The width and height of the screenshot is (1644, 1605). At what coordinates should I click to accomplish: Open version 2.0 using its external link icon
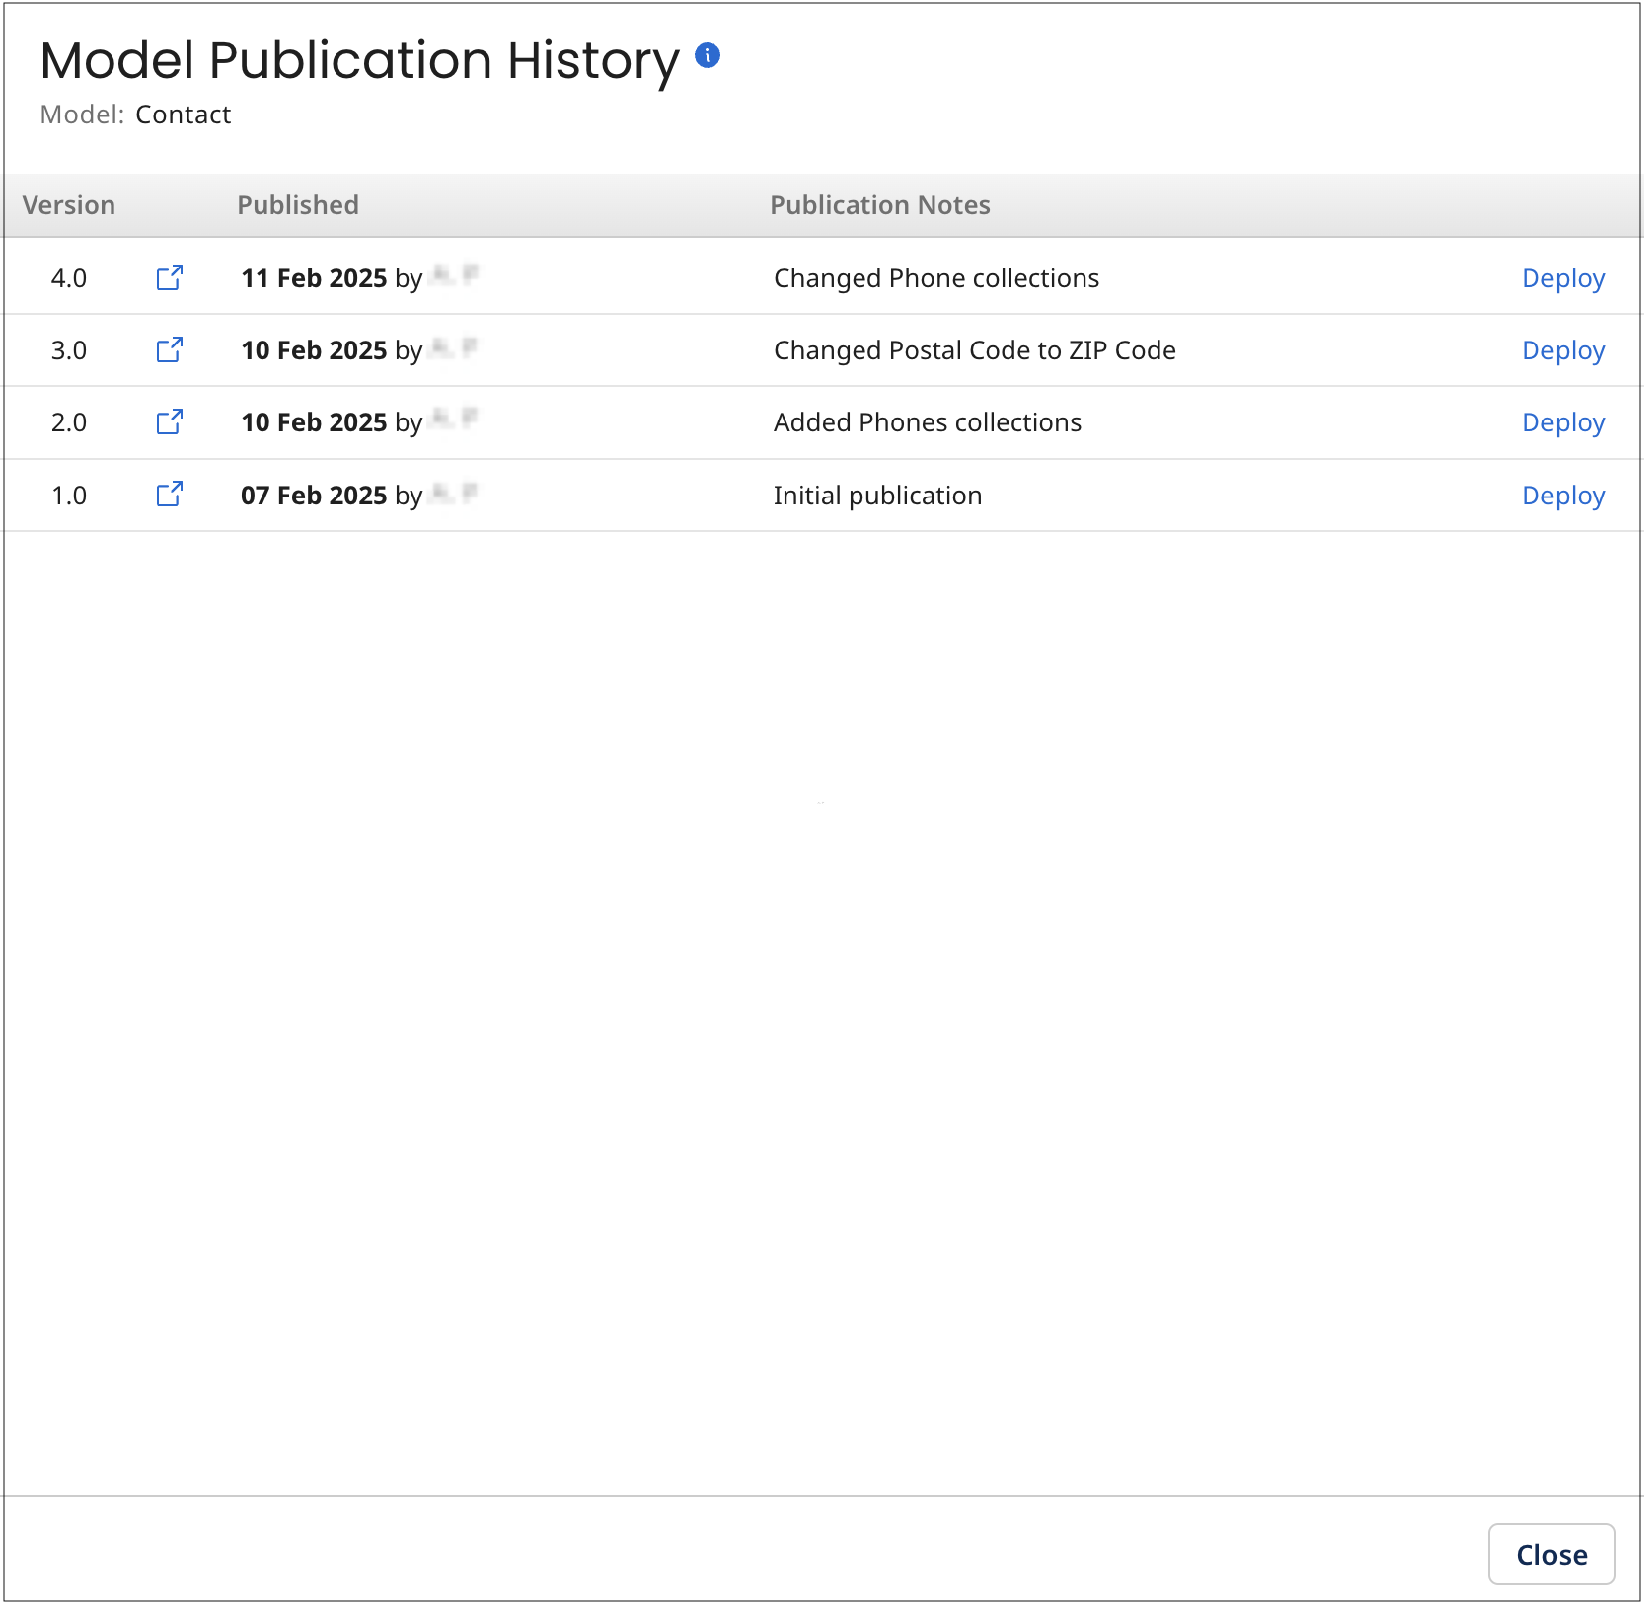(x=169, y=421)
